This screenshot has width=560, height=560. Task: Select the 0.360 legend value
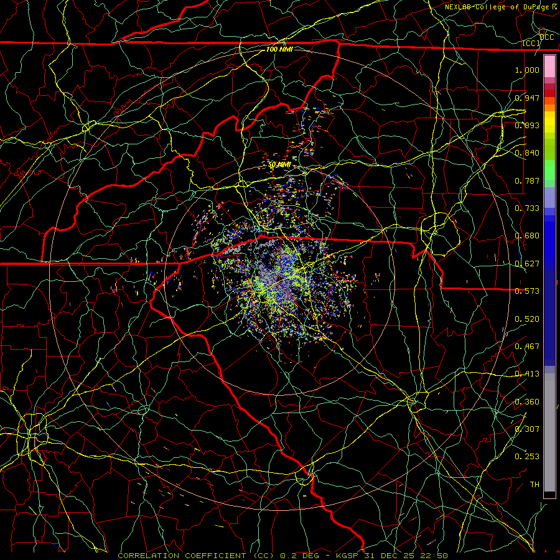(527, 401)
